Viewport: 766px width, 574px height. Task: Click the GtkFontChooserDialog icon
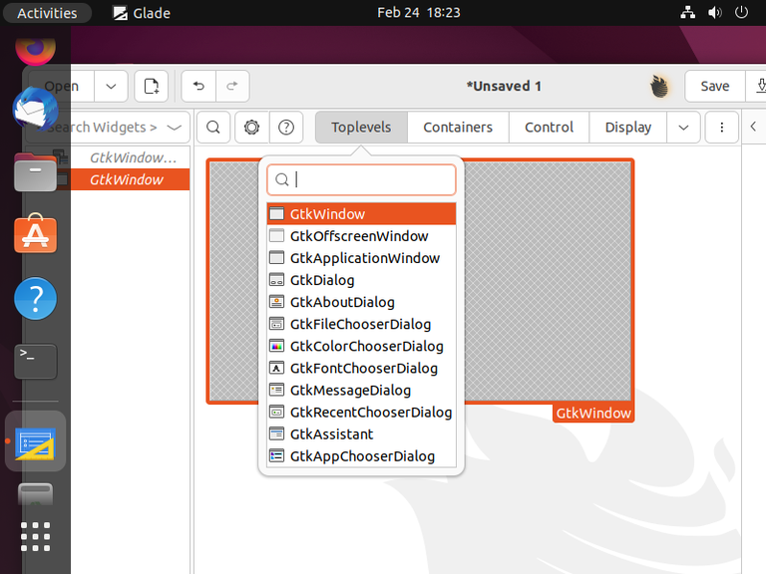click(x=276, y=368)
